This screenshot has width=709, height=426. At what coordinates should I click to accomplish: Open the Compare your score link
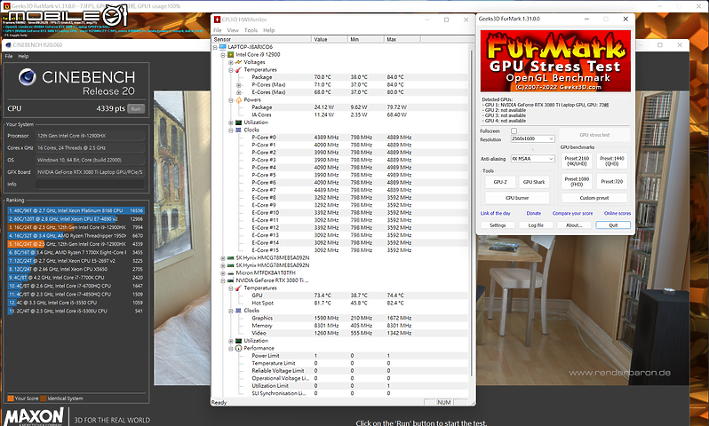[x=572, y=213]
